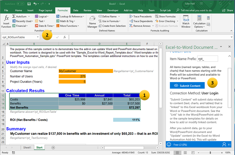Open Math & Trig functions menu
This screenshot has height=155, width=235.
[66, 21]
